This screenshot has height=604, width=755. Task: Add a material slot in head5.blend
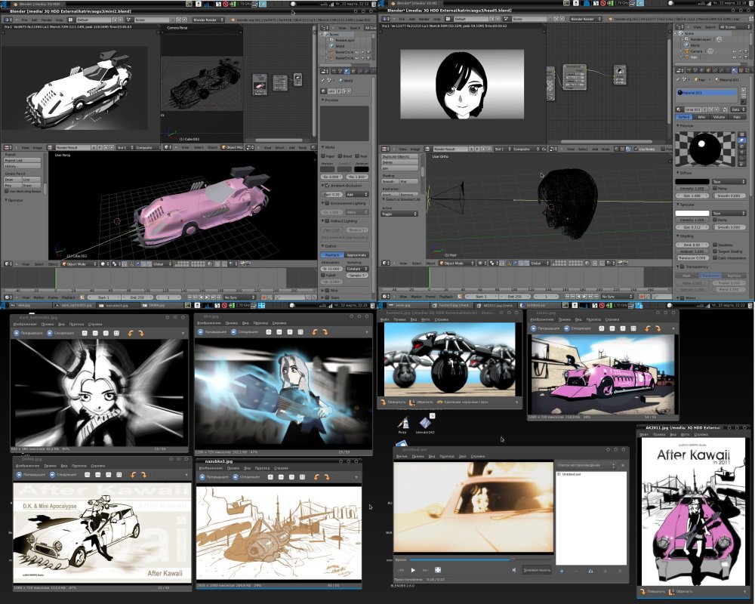[x=744, y=89]
